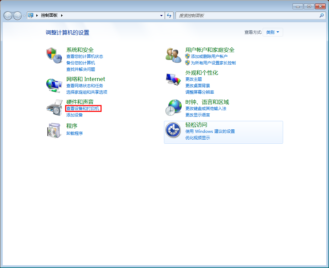Open 使用 Windows 建议的设置 link

(x=210, y=131)
